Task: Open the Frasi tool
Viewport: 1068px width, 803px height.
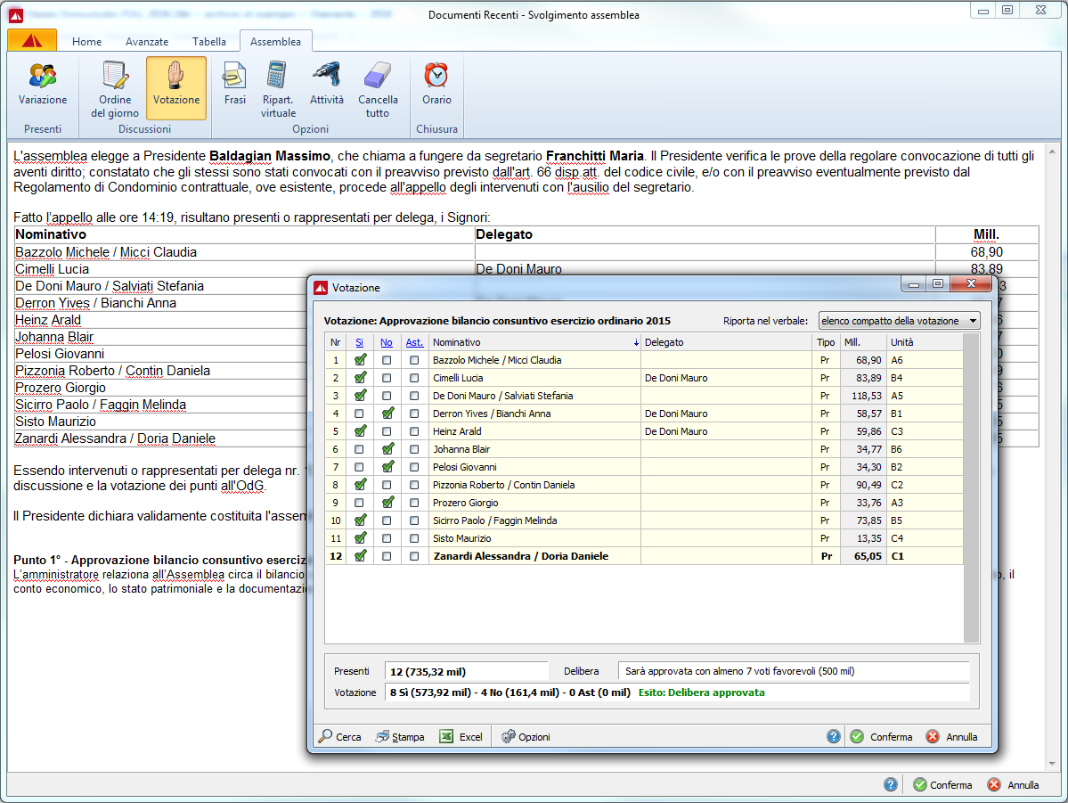Action: click(x=234, y=86)
